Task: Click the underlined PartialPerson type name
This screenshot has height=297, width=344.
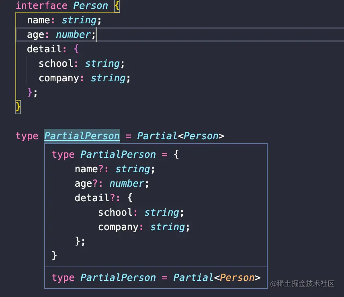Action: [82, 136]
